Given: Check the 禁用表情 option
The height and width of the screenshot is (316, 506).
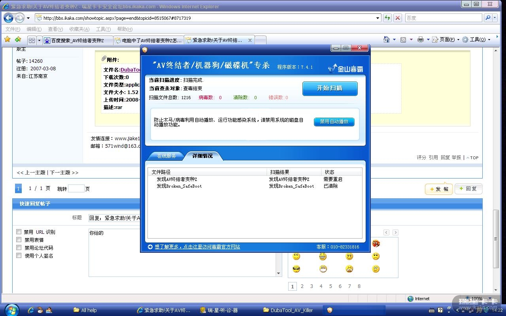Looking at the screenshot, I should (x=19, y=240).
